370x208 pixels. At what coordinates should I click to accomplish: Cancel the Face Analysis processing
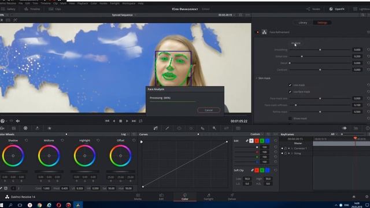(209, 110)
